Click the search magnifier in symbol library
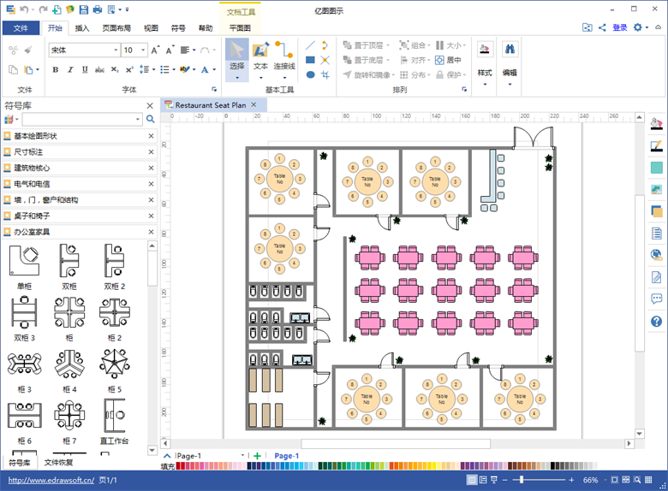 (x=150, y=120)
